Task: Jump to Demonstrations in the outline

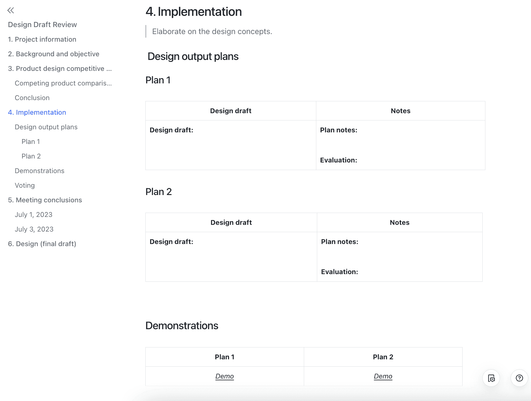Action: click(x=40, y=171)
